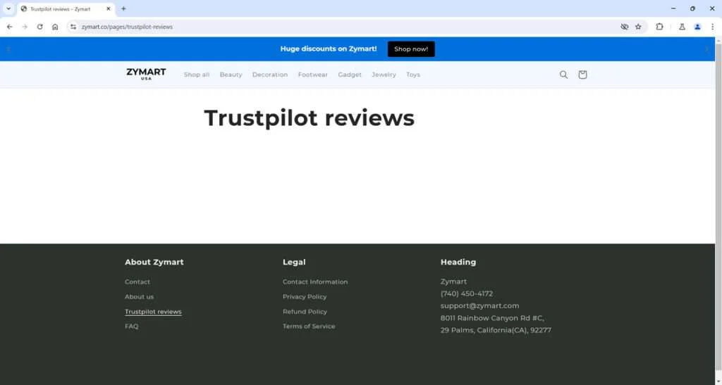The height and width of the screenshot is (385, 722).
Task: Click the vertical page scrollbar
Action: point(718,138)
